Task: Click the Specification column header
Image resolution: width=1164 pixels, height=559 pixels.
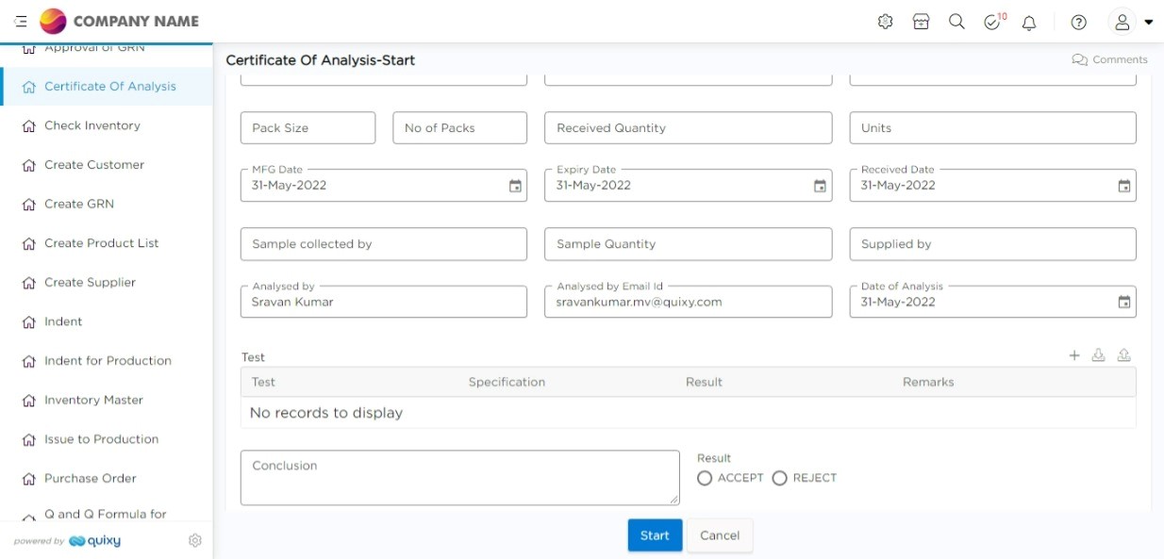Action: pos(507,383)
